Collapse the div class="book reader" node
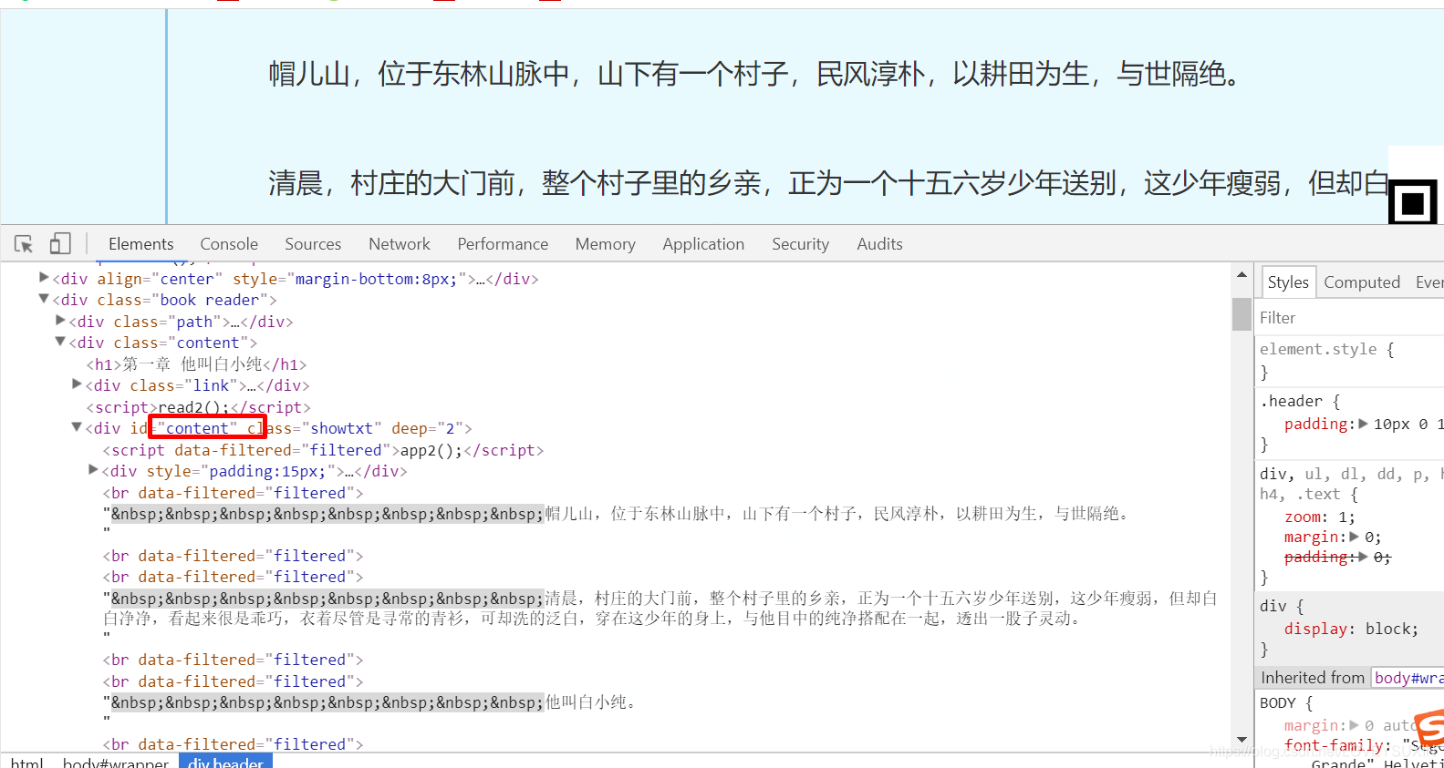 pyautogui.click(x=44, y=299)
